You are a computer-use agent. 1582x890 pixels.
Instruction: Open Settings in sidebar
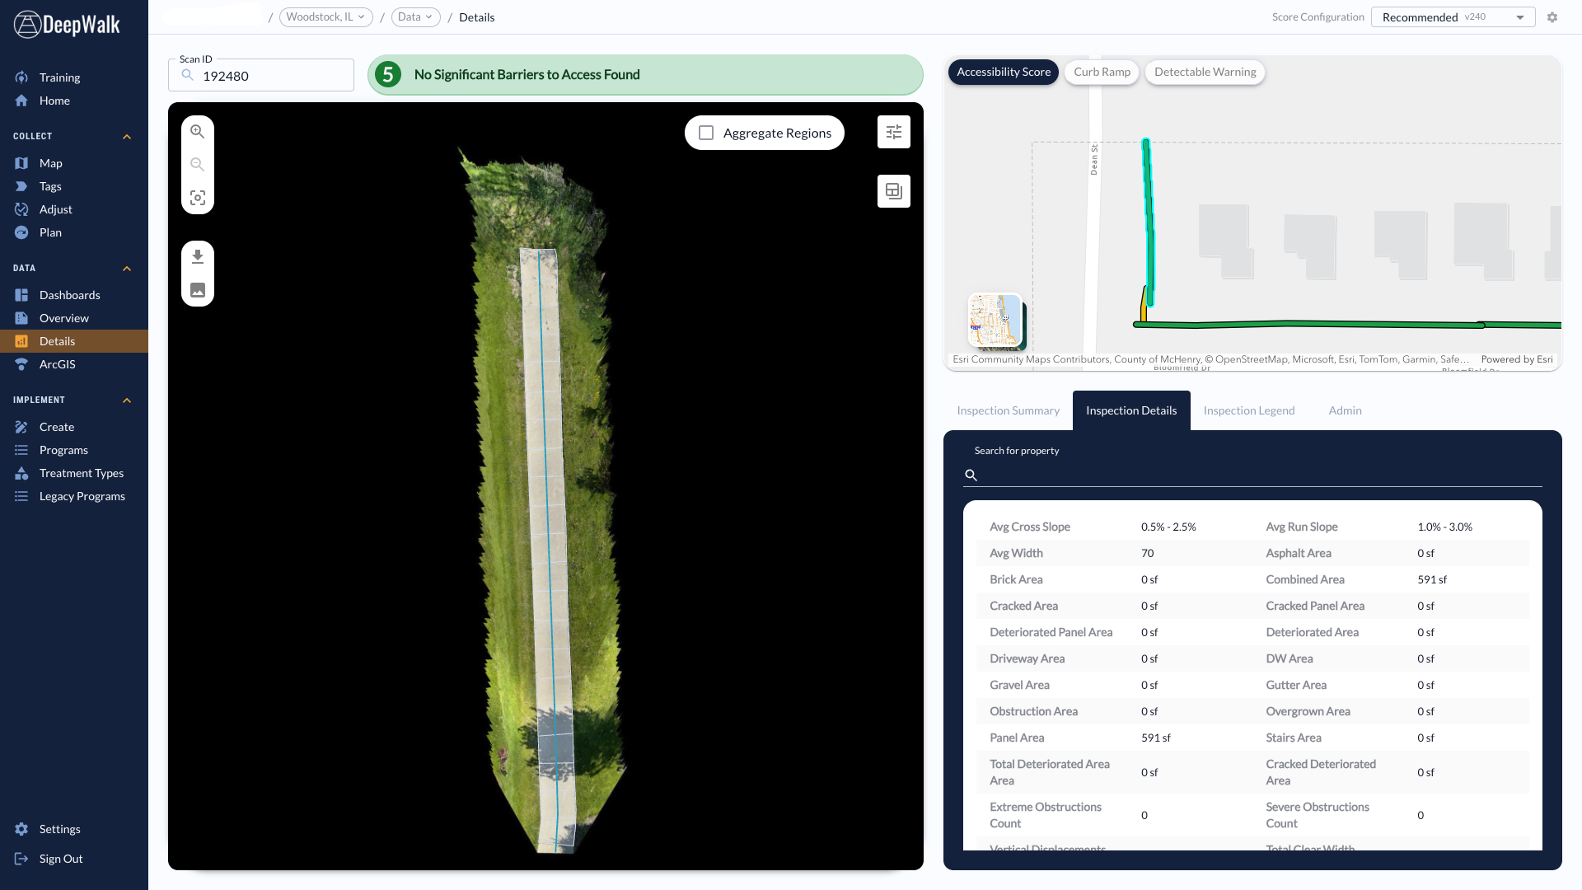pyautogui.click(x=59, y=829)
